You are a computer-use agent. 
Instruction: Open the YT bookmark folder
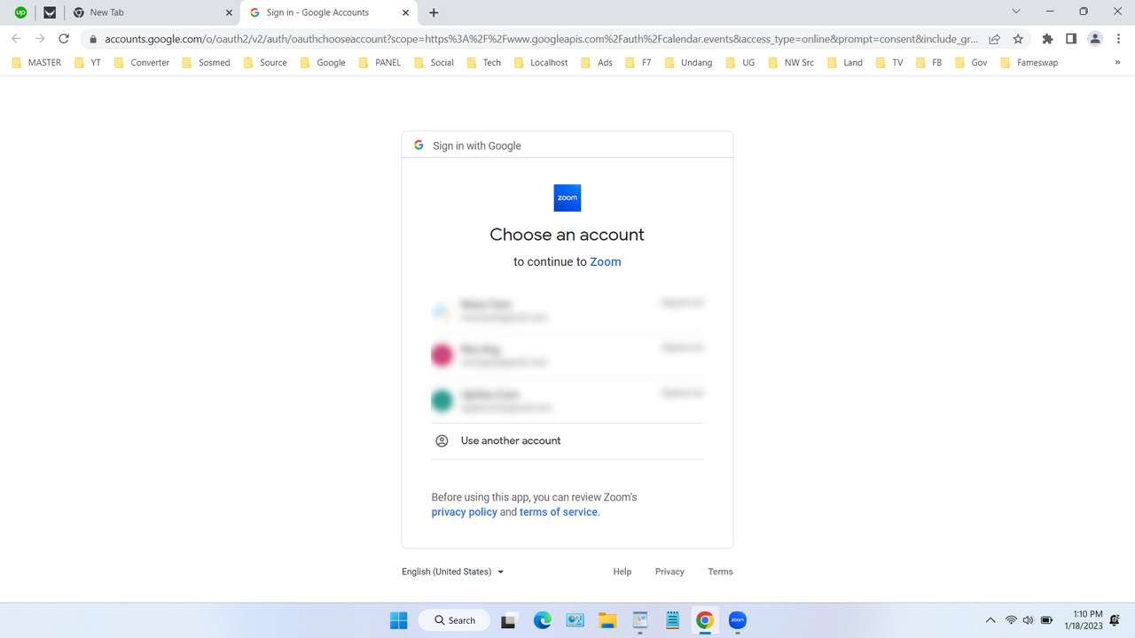click(89, 63)
